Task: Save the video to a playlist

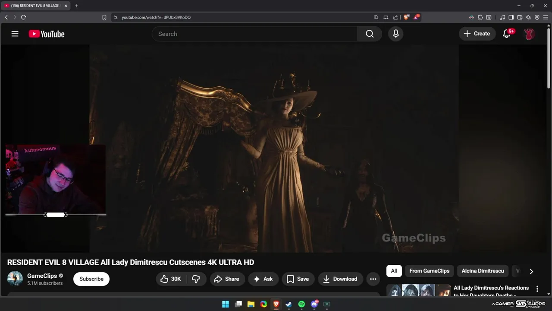Action: pyautogui.click(x=298, y=279)
